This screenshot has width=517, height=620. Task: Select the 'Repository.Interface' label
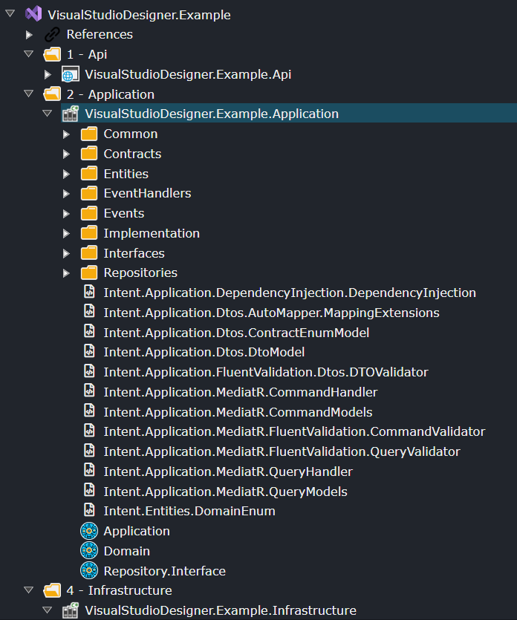(165, 571)
